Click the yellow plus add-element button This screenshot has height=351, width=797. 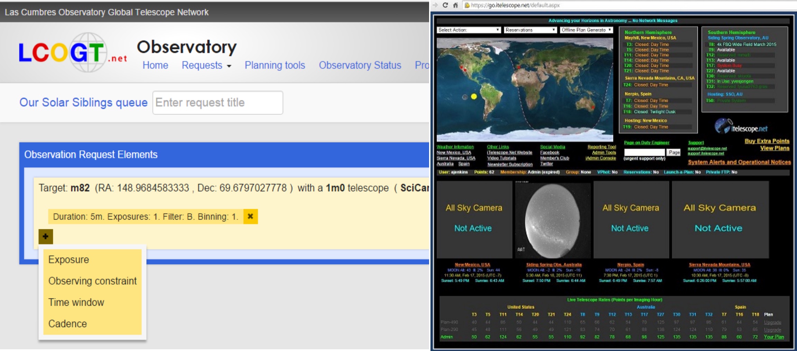[x=46, y=237]
